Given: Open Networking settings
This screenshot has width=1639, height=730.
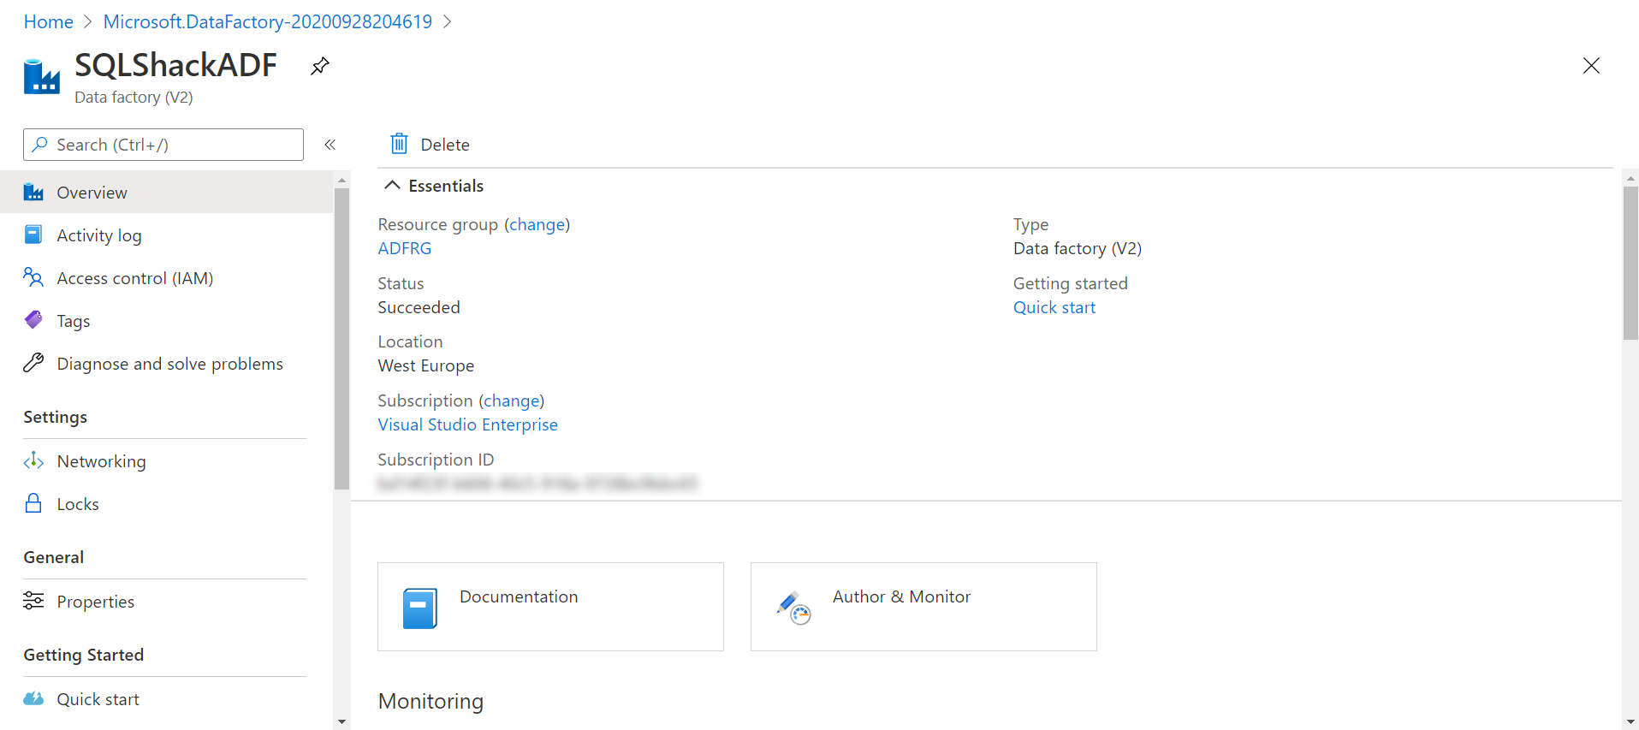Looking at the screenshot, I should coord(101,461).
